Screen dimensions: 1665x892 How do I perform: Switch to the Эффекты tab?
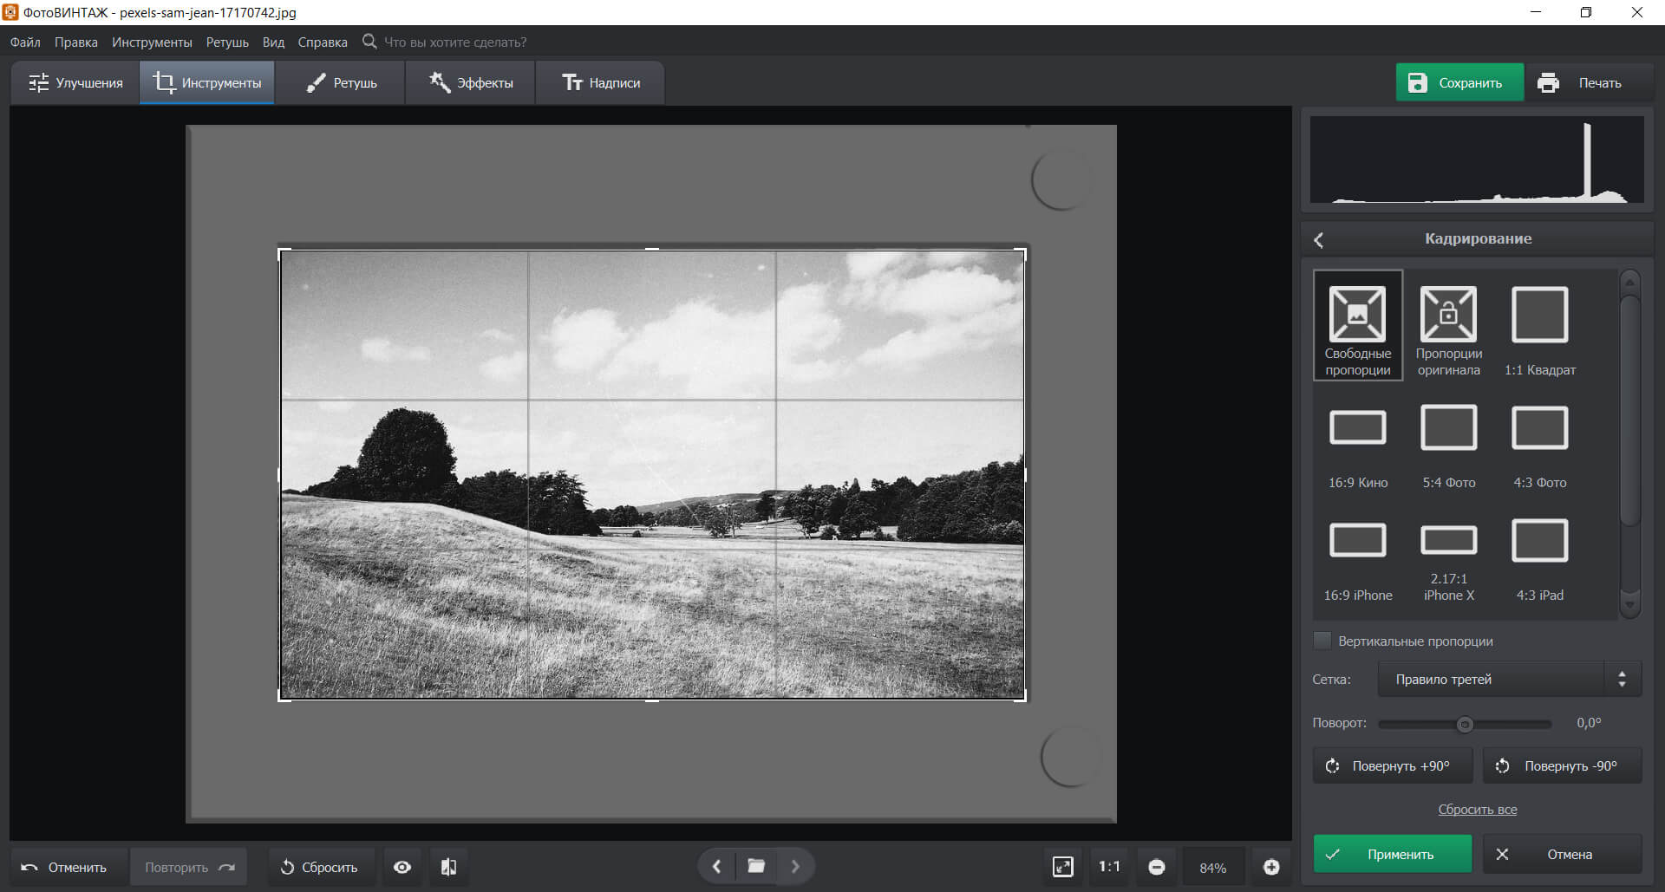pyautogui.click(x=471, y=83)
